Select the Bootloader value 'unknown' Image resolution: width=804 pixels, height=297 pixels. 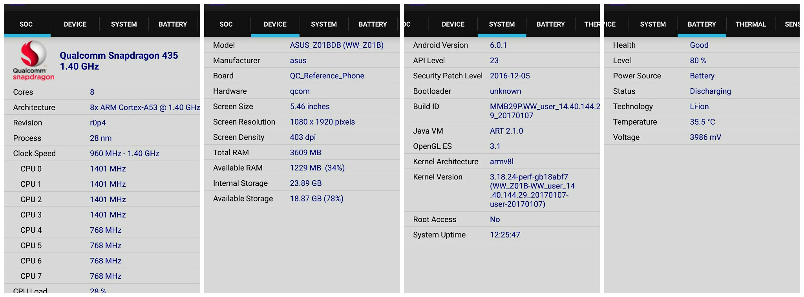pyautogui.click(x=505, y=91)
